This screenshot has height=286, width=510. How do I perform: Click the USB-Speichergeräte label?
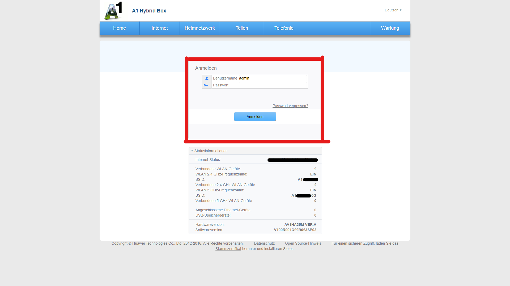pyautogui.click(x=213, y=215)
